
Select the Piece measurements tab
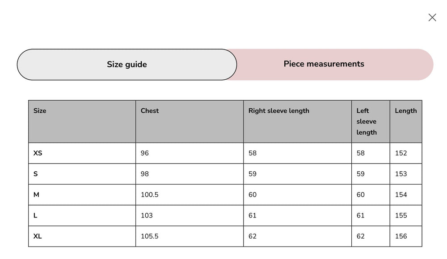(324, 64)
